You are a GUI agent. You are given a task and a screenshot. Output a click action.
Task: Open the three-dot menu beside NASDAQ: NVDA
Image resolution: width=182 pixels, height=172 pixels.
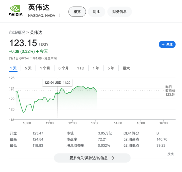[59, 15]
